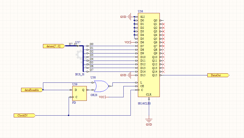244x138 pixels.
Task: Click the ClockIN port
Action: (24, 115)
